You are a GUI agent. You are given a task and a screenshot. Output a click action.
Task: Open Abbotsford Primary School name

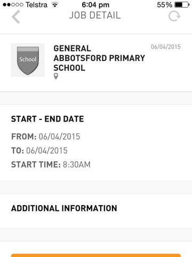point(99,63)
